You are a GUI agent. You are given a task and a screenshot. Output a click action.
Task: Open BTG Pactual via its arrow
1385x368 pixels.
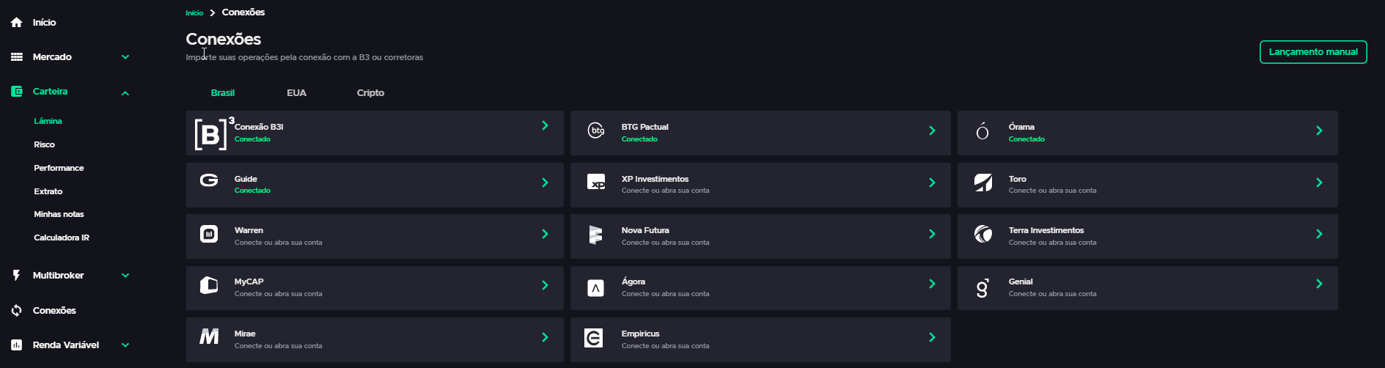click(932, 130)
